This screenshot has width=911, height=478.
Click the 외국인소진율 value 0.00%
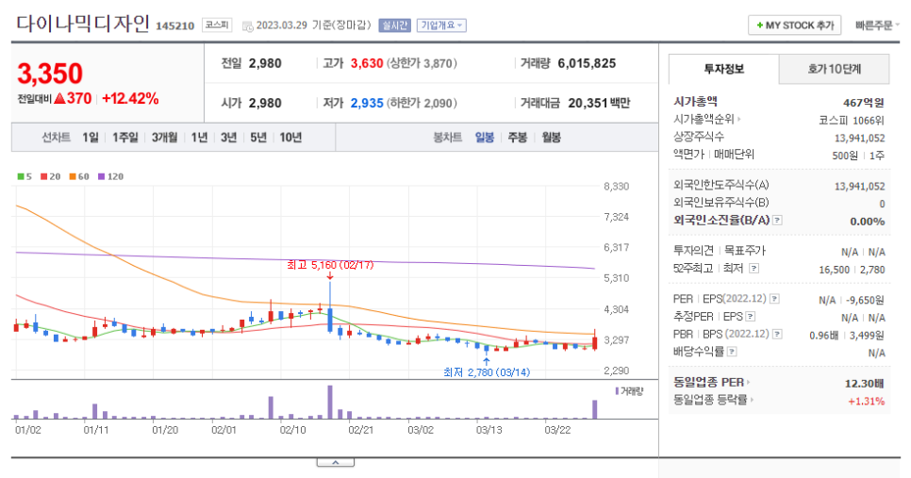click(867, 222)
